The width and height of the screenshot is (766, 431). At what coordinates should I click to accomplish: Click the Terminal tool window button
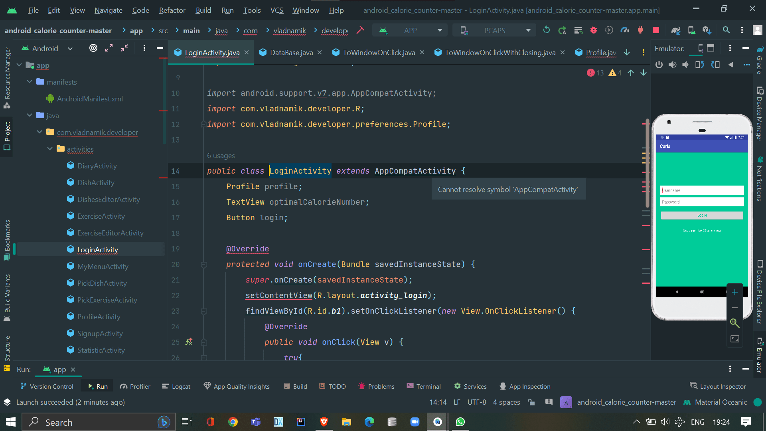click(x=424, y=386)
